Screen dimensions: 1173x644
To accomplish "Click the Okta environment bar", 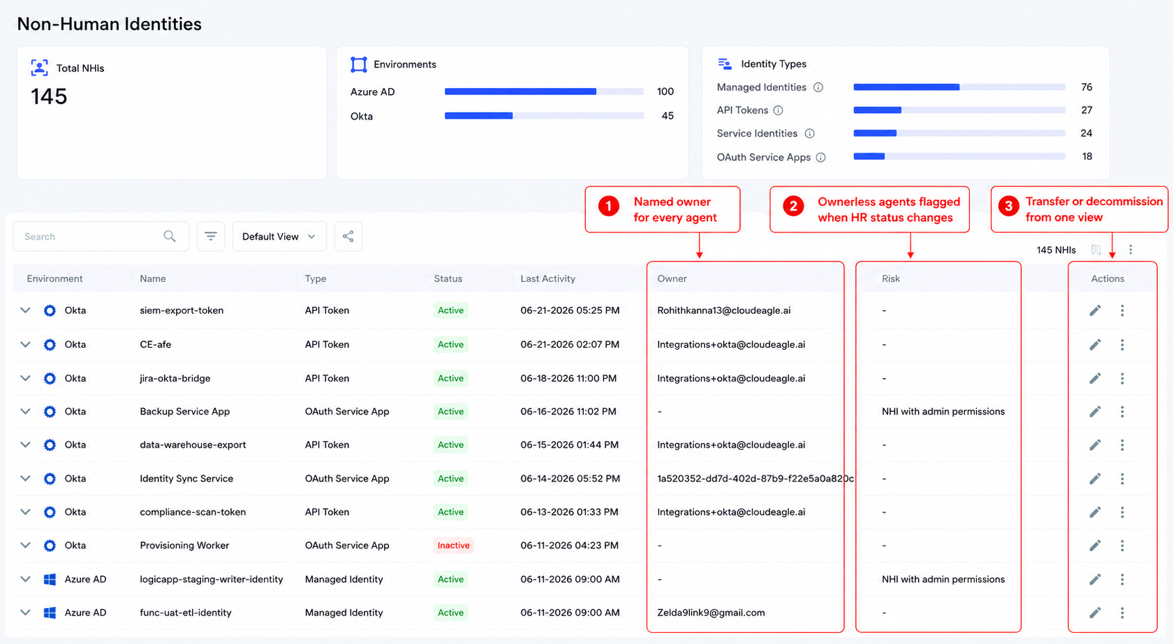I will pos(544,116).
